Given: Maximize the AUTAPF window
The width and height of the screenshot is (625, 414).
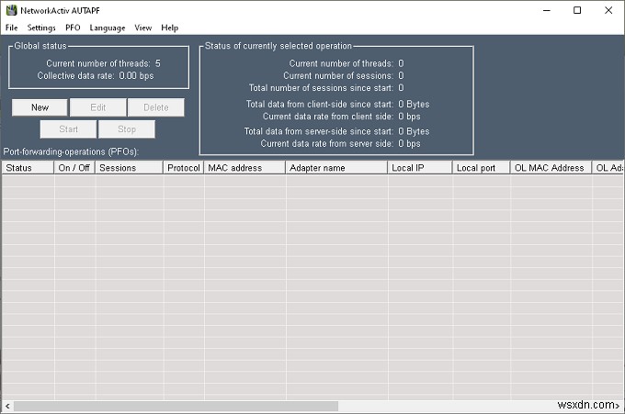Looking at the screenshot, I should (576, 10).
